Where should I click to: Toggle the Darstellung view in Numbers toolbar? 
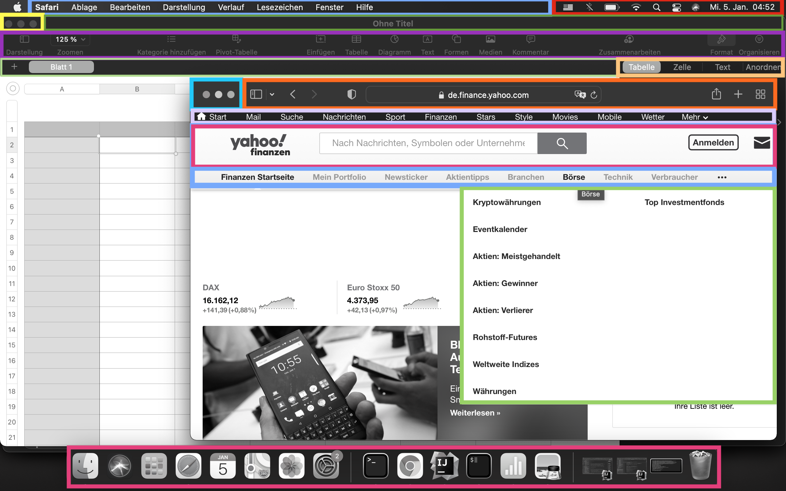[23, 39]
